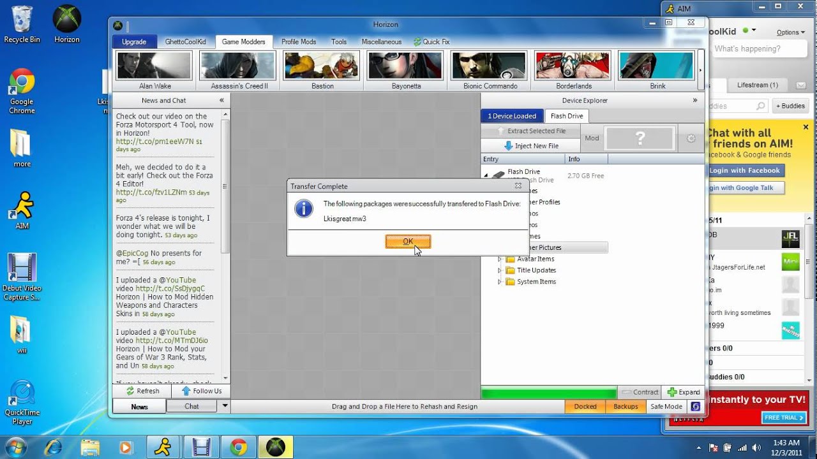Open the Bayonetta game modder
Image resolution: width=817 pixels, height=459 pixels.
pos(406,70)
